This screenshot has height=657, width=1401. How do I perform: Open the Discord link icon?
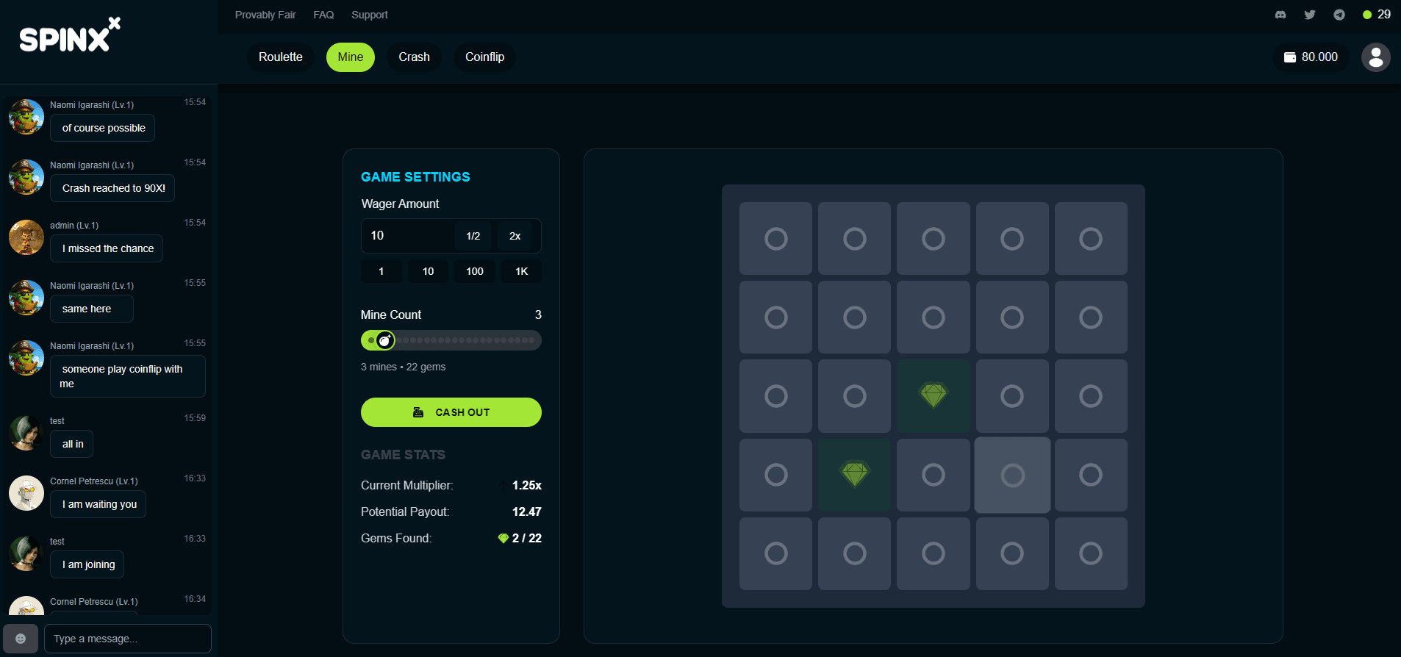[1280, 15]
